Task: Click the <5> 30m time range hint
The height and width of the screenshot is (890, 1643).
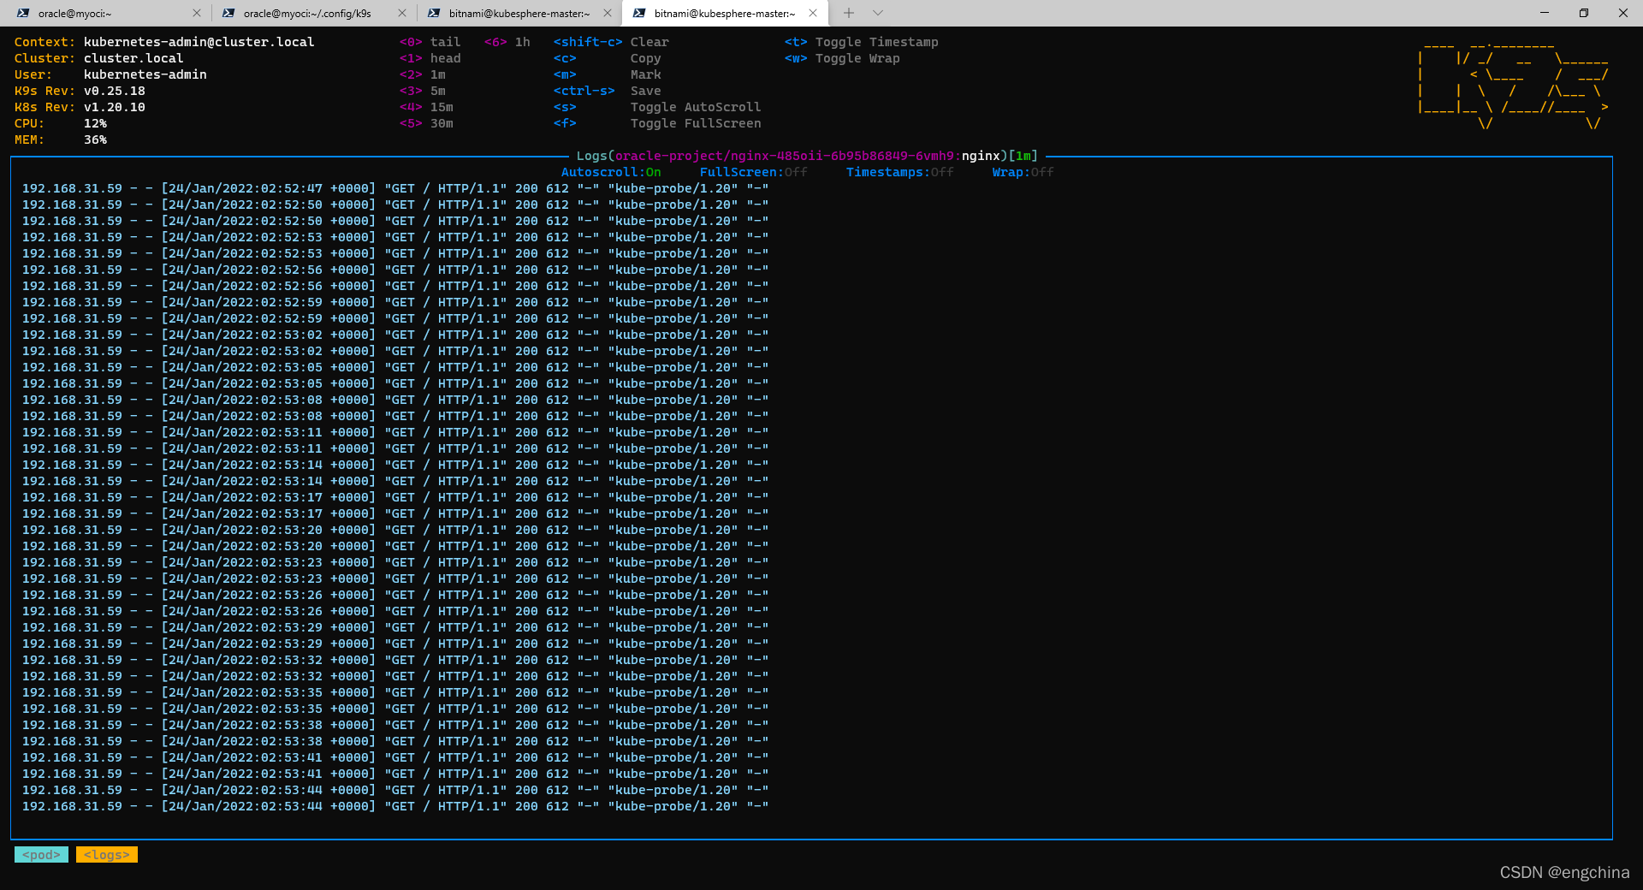Action: (x=426, y=123)
